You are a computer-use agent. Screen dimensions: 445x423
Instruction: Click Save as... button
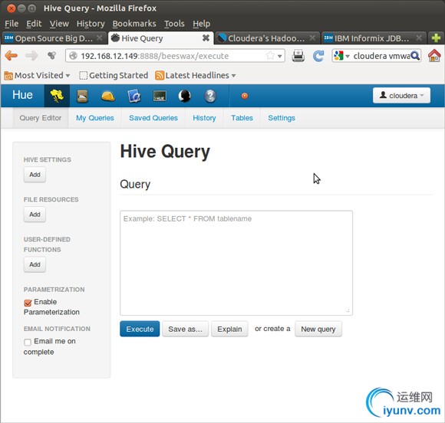pos(185,329)
